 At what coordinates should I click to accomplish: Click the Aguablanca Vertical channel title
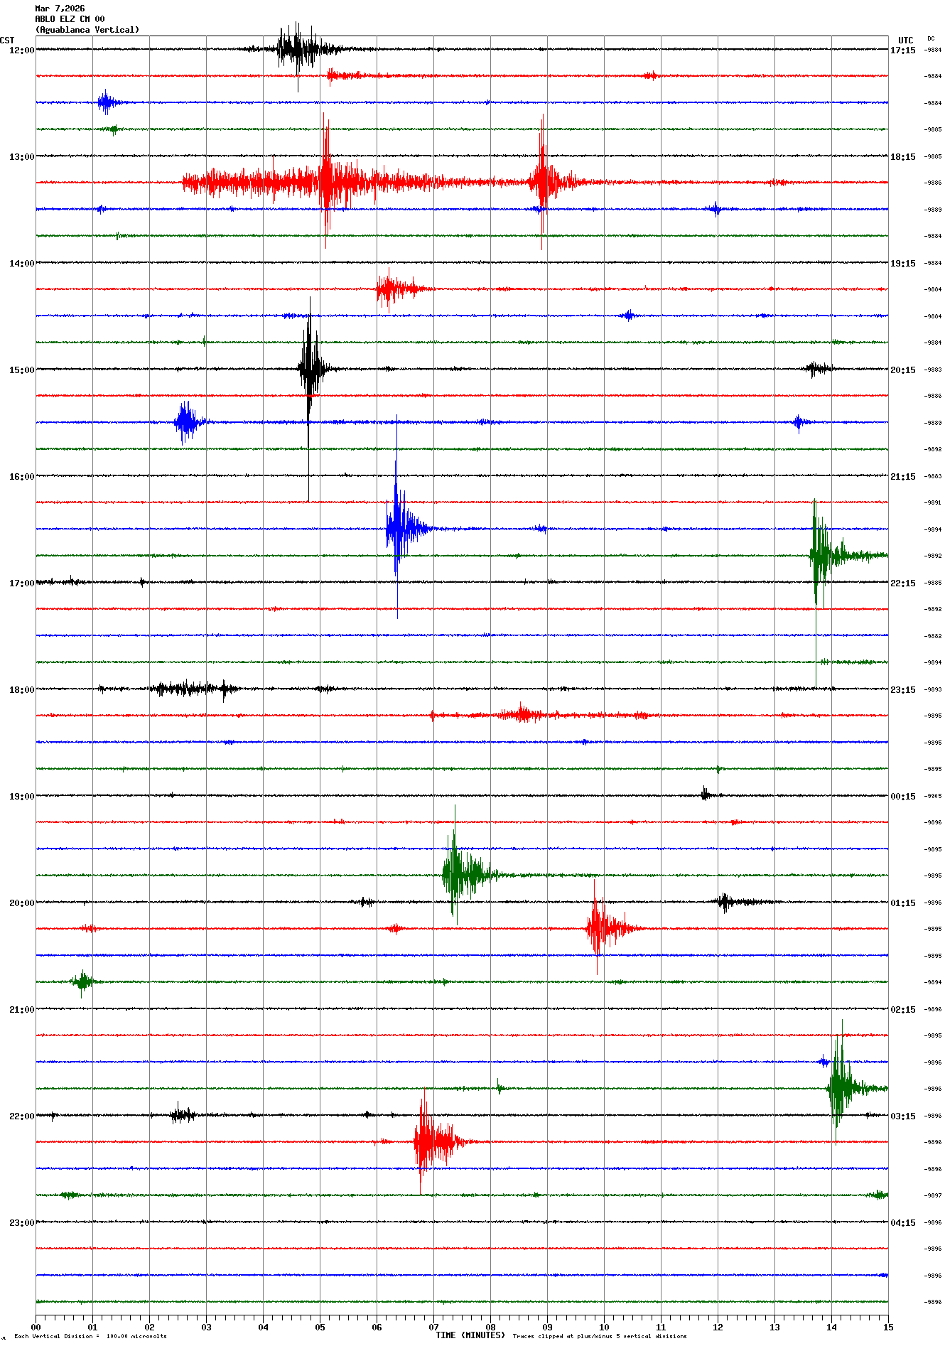point(87,30)
